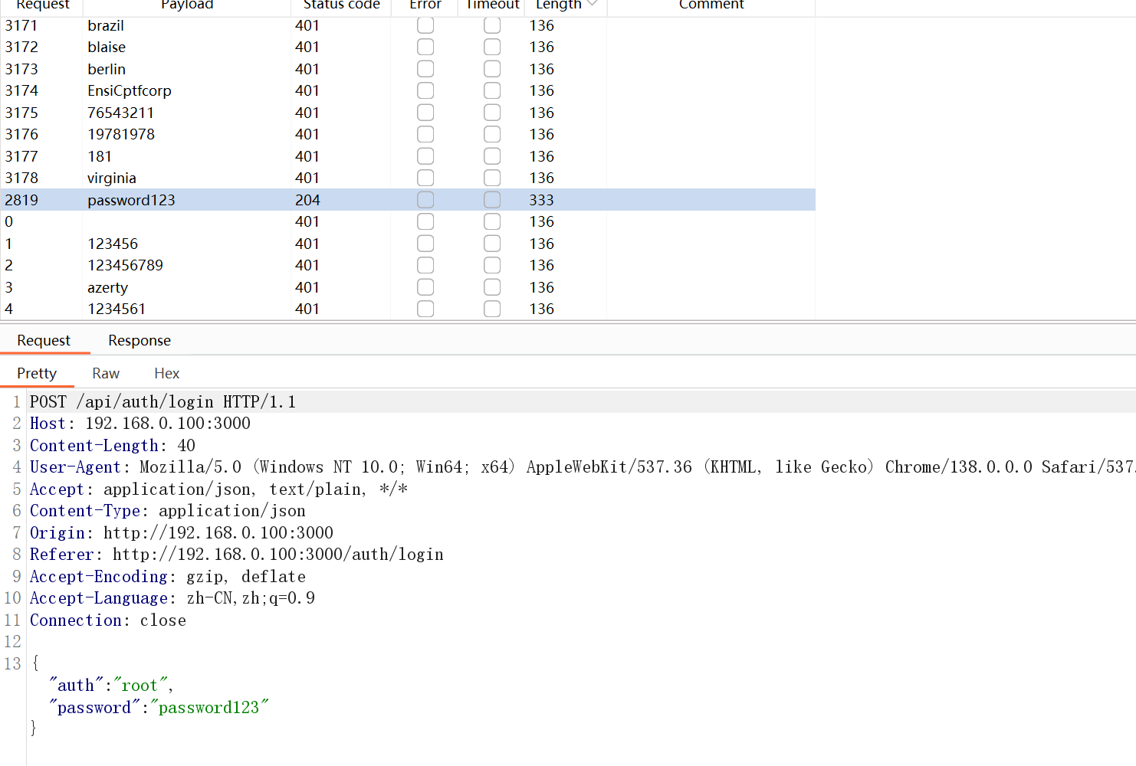
Task: Click the Comment column header
Action: pyautogui.click(x=711, y=5)
